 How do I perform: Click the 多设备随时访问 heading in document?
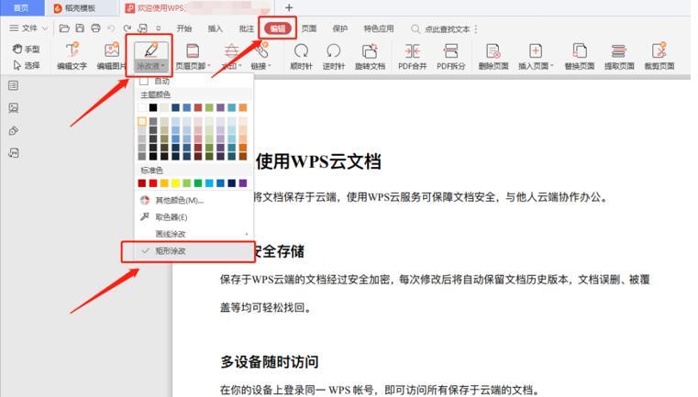pyautogui.click(x=270, y=362)
